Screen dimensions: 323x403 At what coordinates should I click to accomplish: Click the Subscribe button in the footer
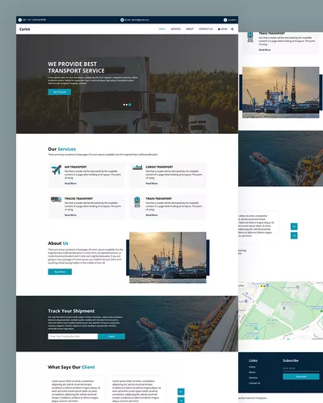(301, 376)
